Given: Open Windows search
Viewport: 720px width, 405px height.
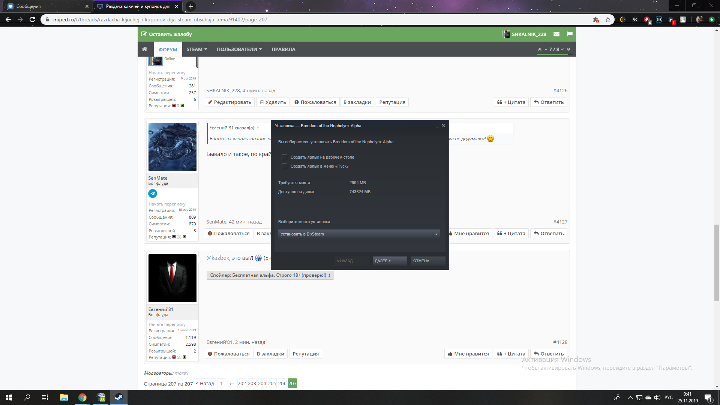Looking at the screenshot, I should click(x=27, y=397).
